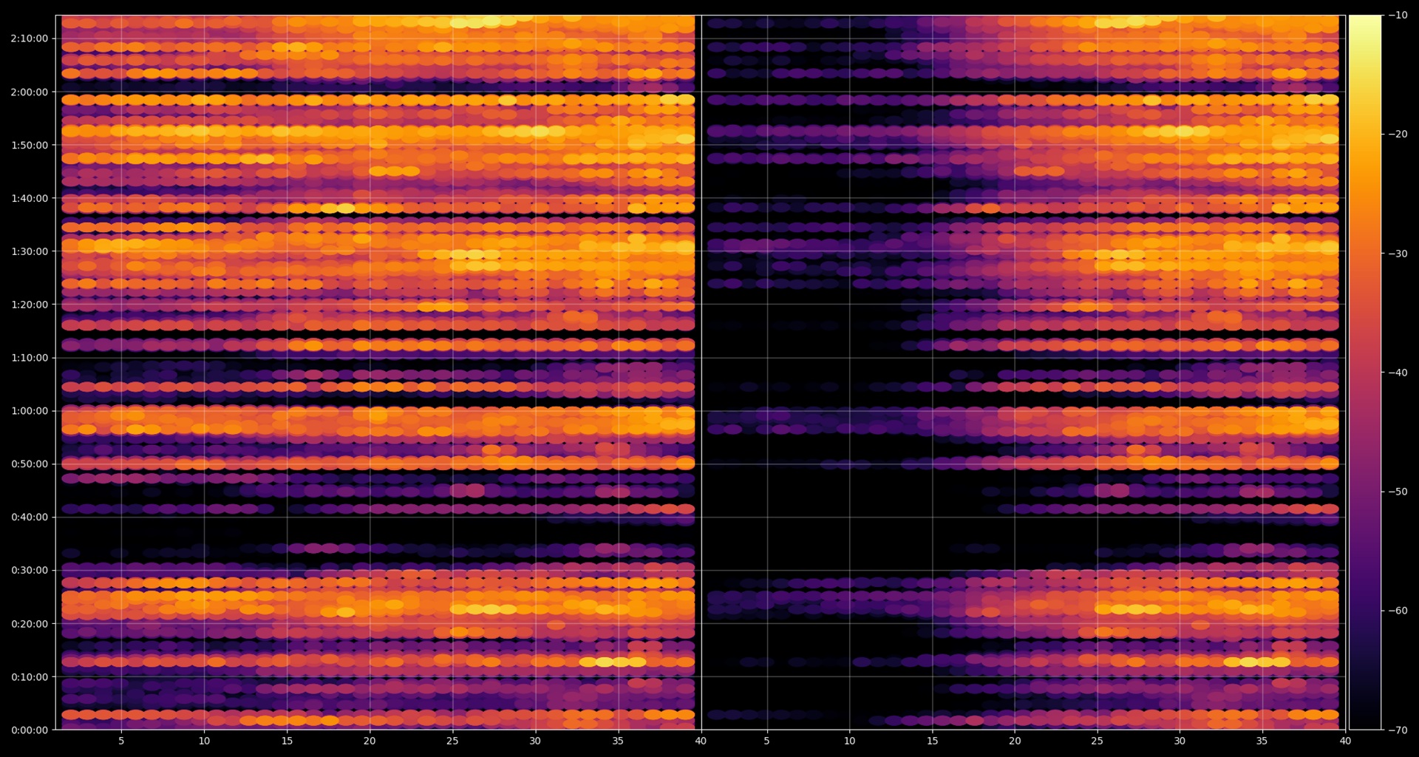Select the 1:20:00 time axis label
The image size is (1419, 757).
click(30, 305)
